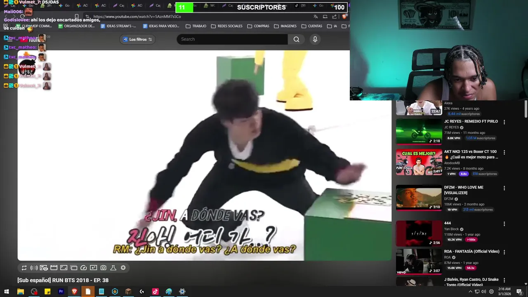
Task: Expand the REDES SOCIALES bookmarks folder
Action: click(x=227, y=26)
